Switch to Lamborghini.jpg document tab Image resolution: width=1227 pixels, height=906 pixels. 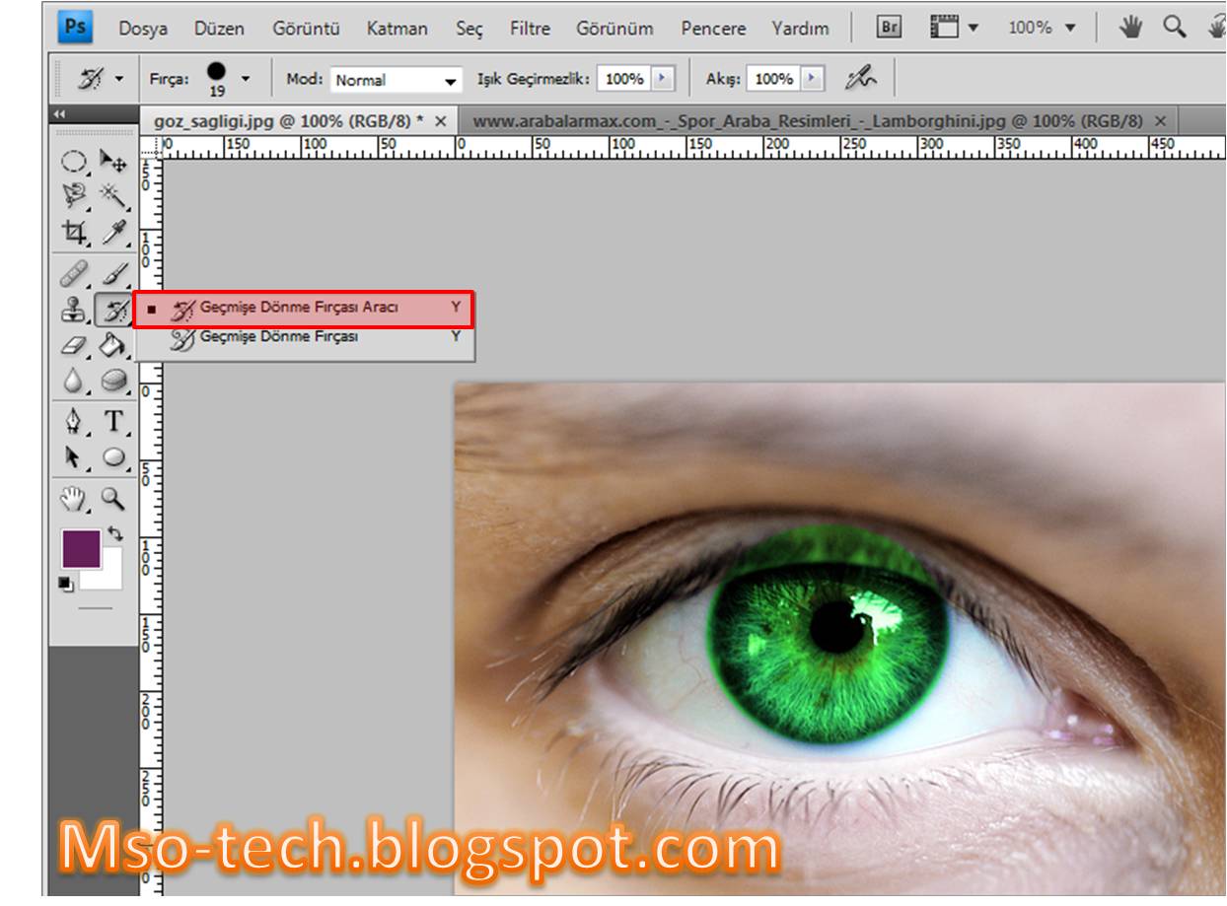807,120
